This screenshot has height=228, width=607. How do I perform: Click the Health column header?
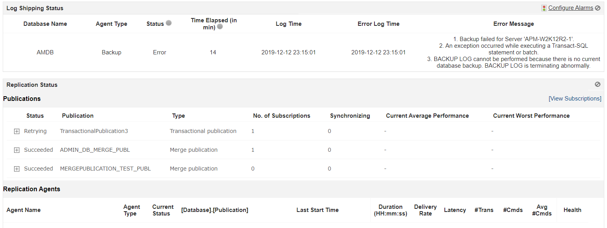pyautogui.click(x=573, y=210)
